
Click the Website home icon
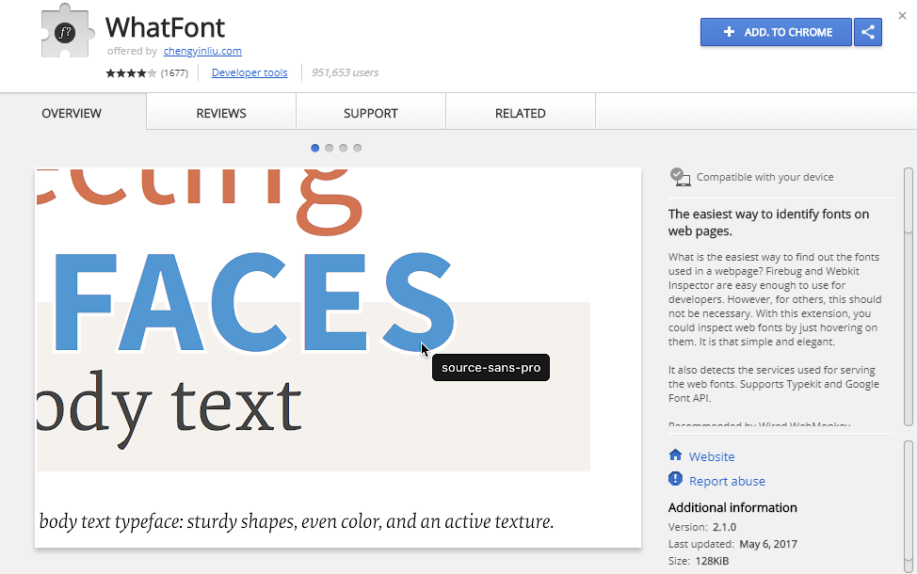point(675,455)
